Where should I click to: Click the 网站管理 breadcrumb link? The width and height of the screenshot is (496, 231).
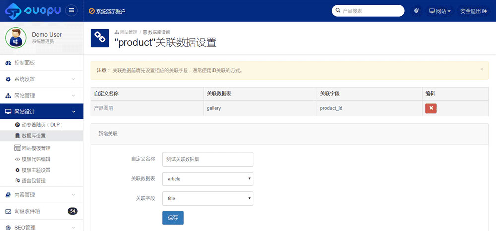pyautogui.click(x=126, y=32)
